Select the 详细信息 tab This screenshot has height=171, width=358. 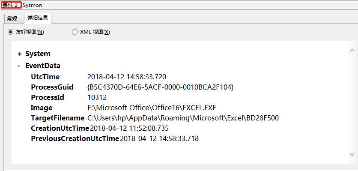(x=37, y=18)
